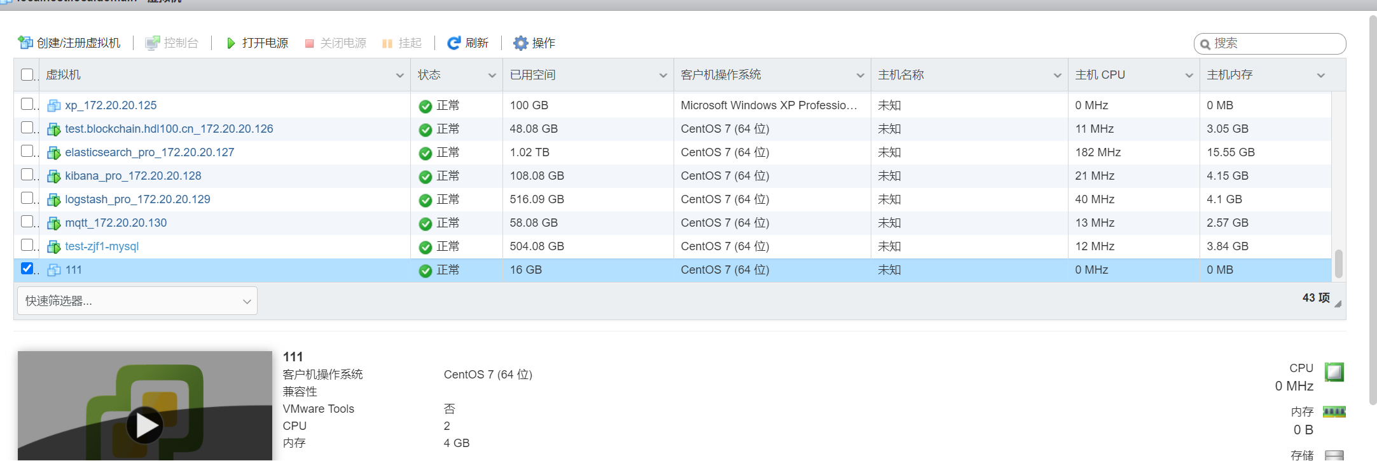Click the green Power On play icon
Screen dimensions: 1377x461
point(231,43)
